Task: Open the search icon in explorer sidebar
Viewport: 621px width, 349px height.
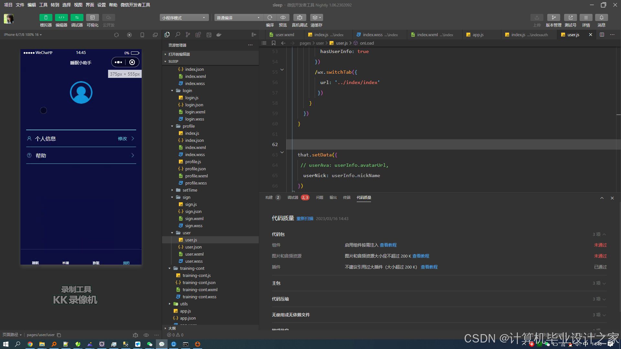Action: 178,35
